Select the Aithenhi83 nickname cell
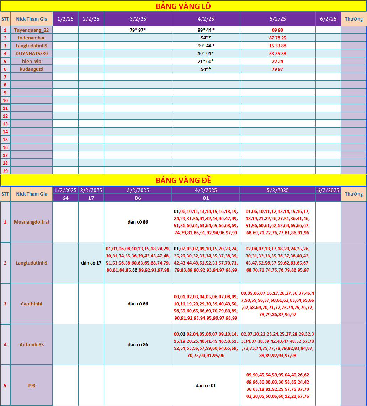 pyautogui.click(x=32, y=344)
